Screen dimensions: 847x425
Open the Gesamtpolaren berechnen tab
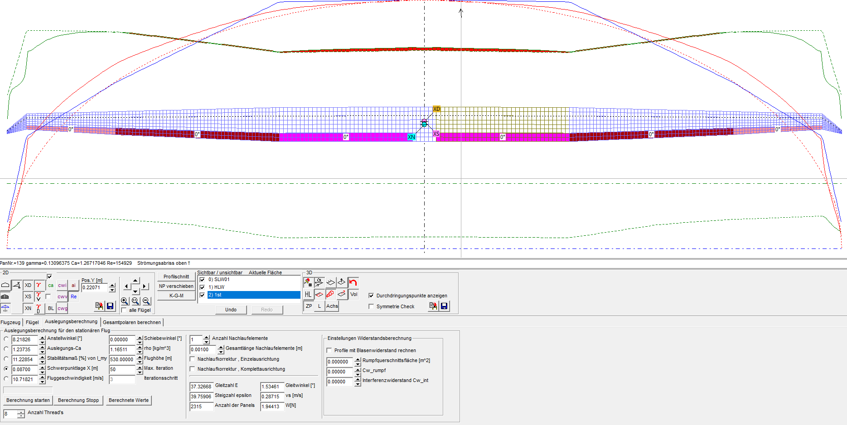click(132, 322)
